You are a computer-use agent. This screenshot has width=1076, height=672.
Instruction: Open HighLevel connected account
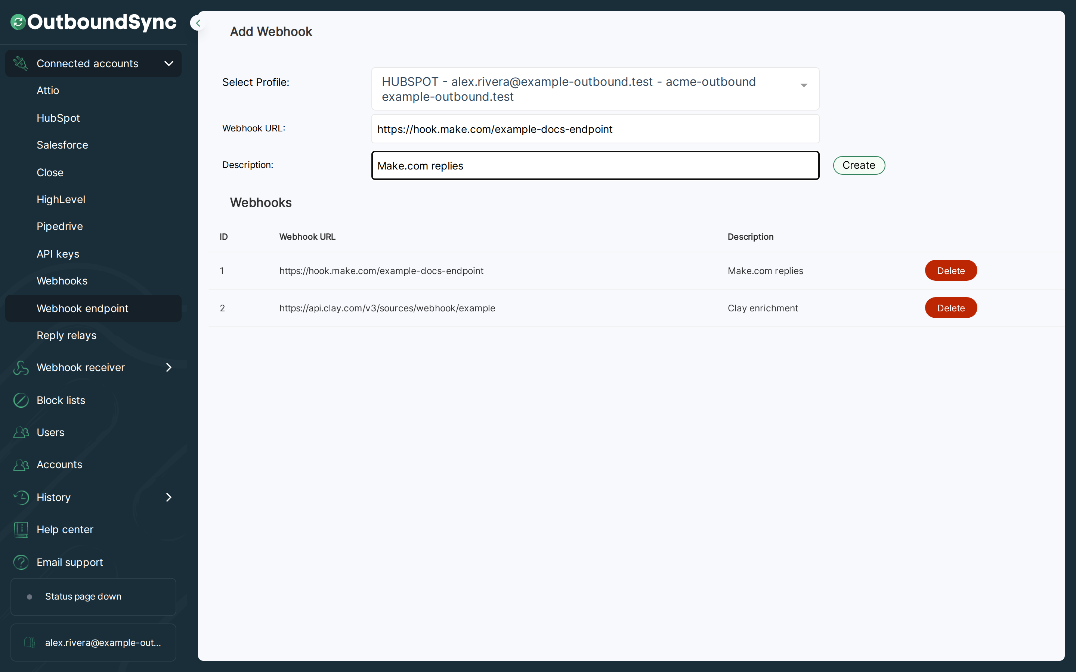click(x=61, y=200)
